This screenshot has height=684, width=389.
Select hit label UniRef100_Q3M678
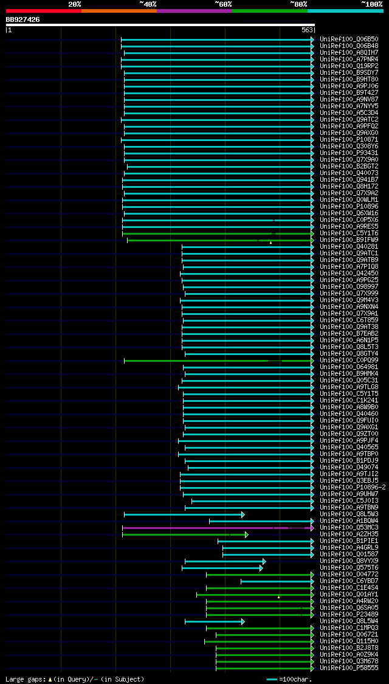[x=349, y=663]
